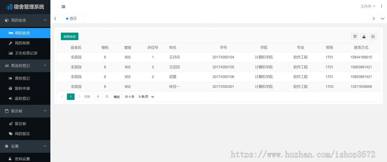This screenshot has height=162, width=387.
Task: Open 我的宿舍 menu item
Action: pos(25,33)
